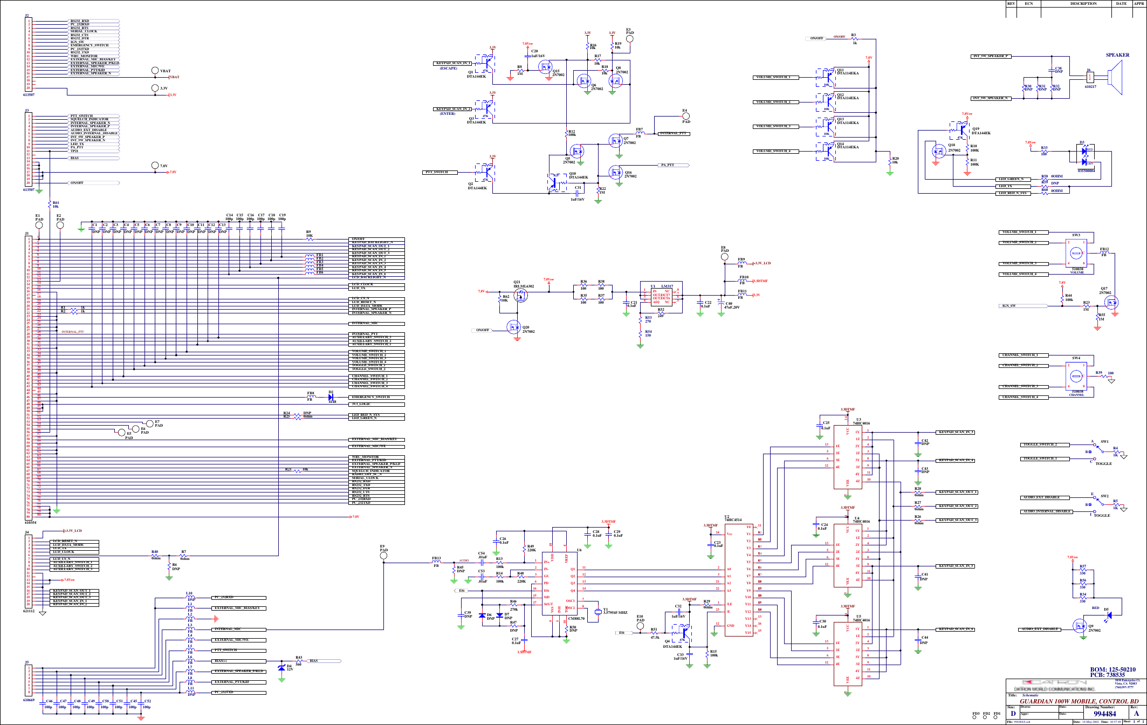The height and width of the screenshot is (725, 1147).
Task: Click the Q9 2N7002 transistor symbol
Action: click(1080, 626)
